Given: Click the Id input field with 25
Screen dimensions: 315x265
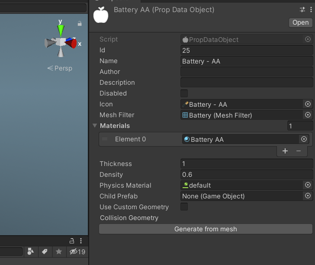Looking at the screenshot, I should 247,50.
